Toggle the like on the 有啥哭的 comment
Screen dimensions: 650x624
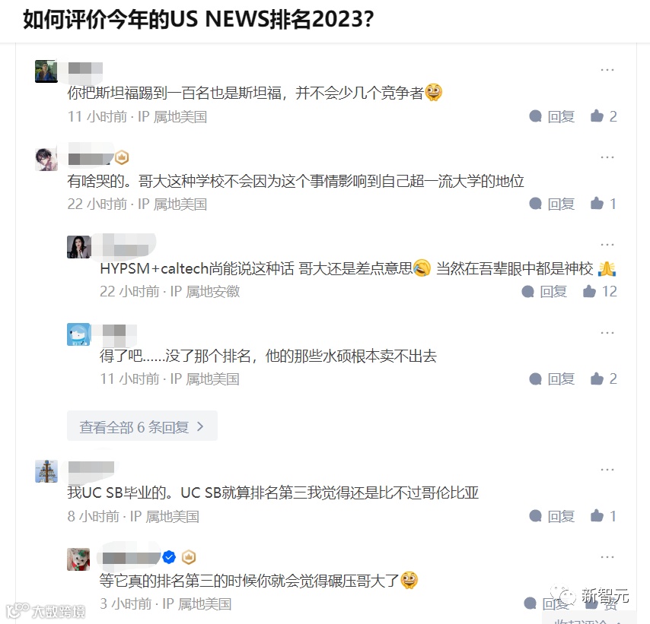tap(603, 204)
